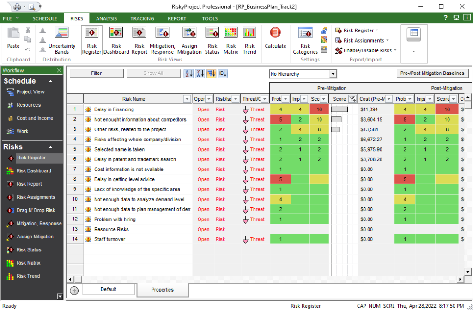Switch to the TRACKING ribbon tab
This screenshot has width=473, height=310.
(142, 18)
